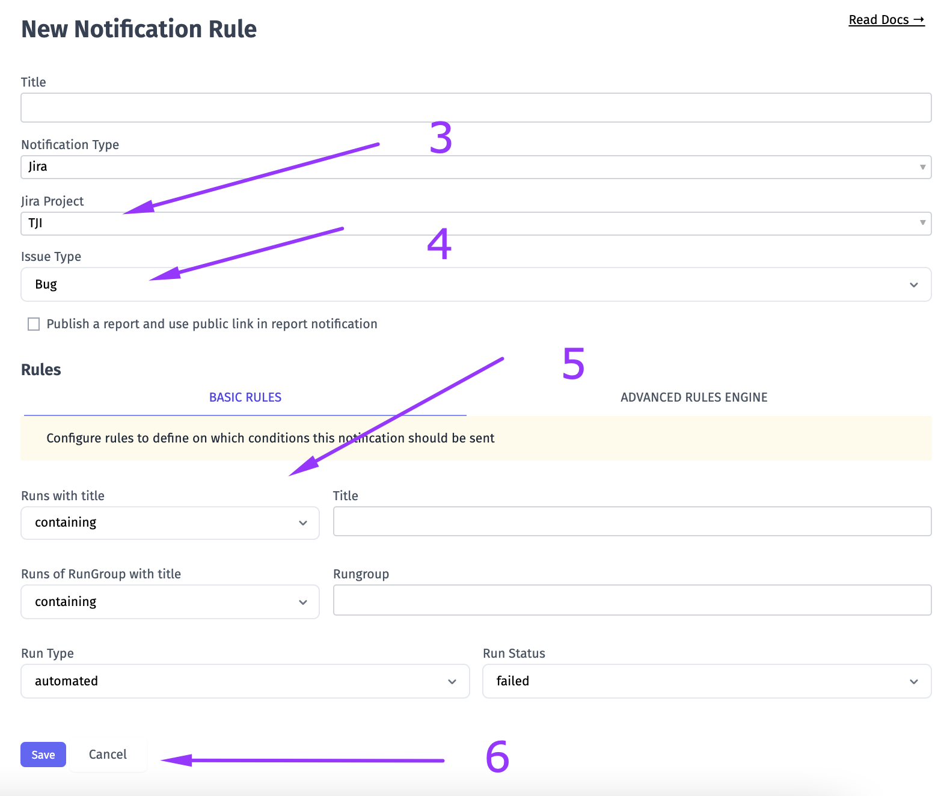950x796 pixels.
Task: Open the Read Docs link
Action: click(x=886, y=20)
